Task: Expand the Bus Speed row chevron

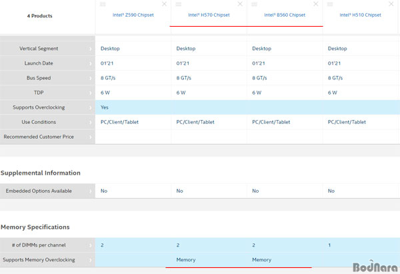Action: pos(90,78)
